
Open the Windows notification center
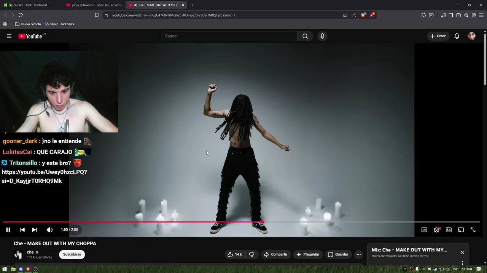coord(479,269)
